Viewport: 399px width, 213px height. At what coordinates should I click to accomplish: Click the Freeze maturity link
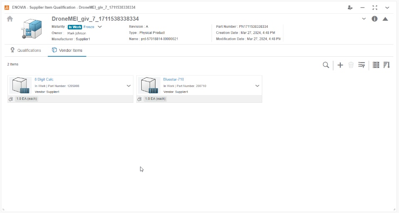coord(89,27)
